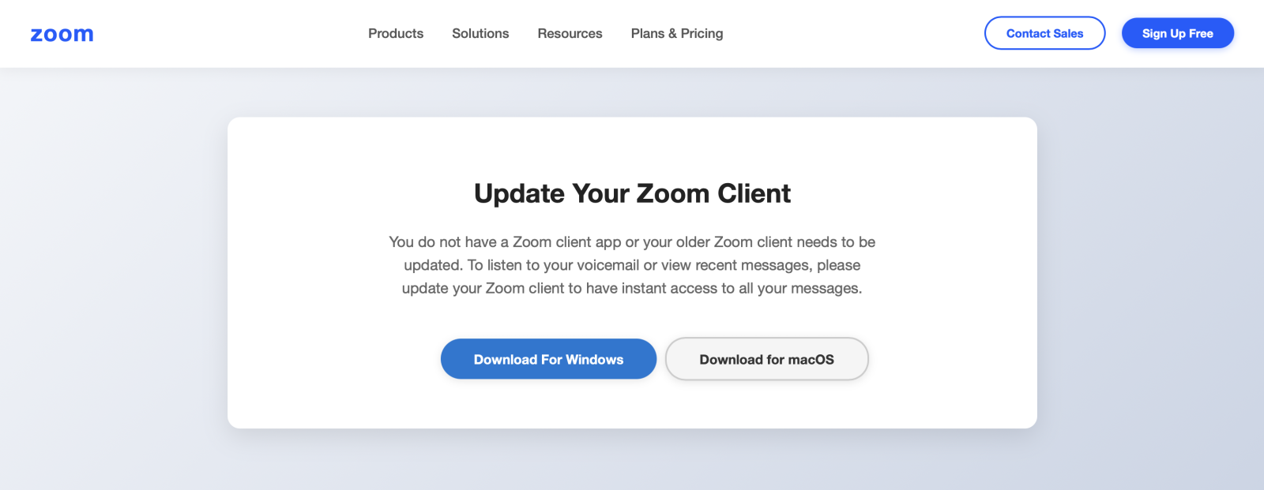
Task: Choose the outlined Download for macOS option
Action: [766, 359]
